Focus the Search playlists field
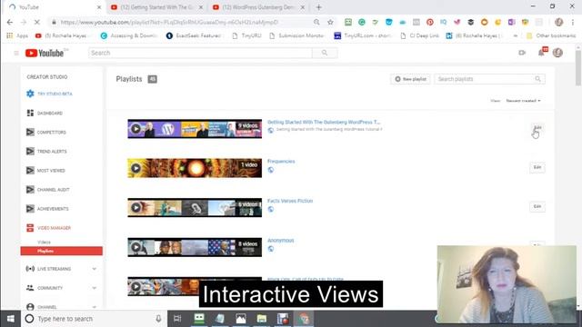Screen dimensions: 582x327 484,79
